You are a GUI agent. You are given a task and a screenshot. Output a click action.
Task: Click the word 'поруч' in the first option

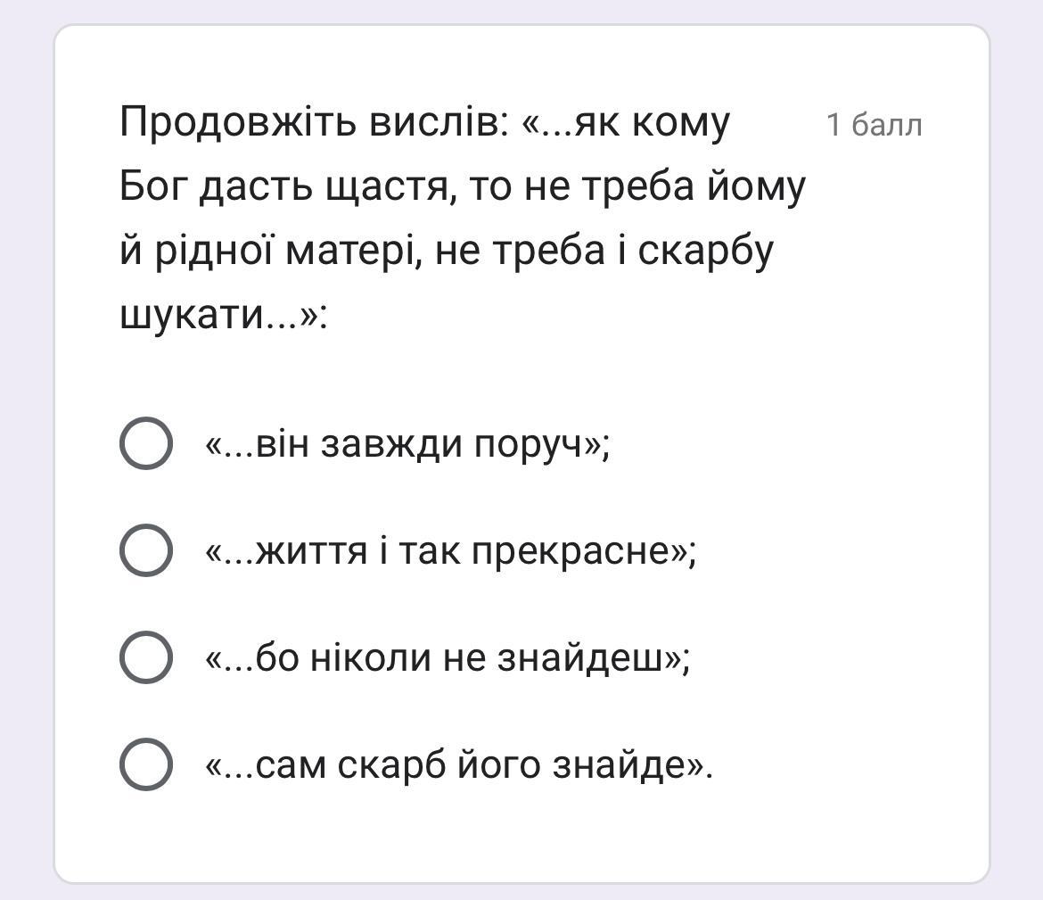pyautogui.click(x=529, y=446)
